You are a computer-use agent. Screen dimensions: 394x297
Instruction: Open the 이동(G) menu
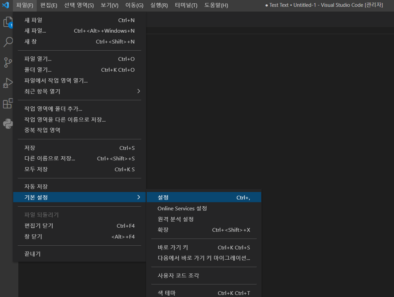coord(134,5)
